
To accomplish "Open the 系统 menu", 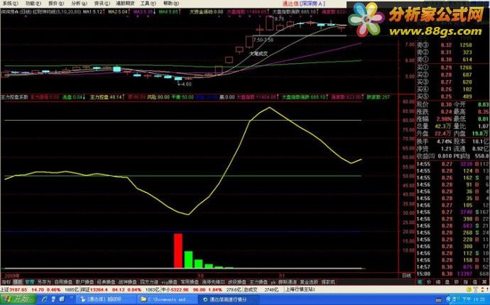I will [x=11, y=4].
